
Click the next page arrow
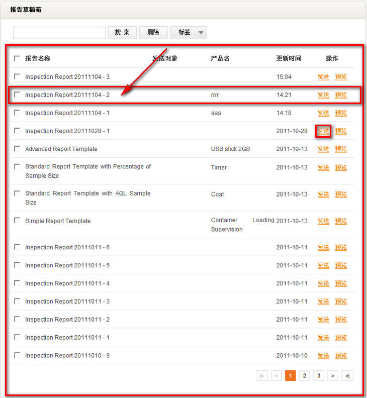[x=333, y=376]
